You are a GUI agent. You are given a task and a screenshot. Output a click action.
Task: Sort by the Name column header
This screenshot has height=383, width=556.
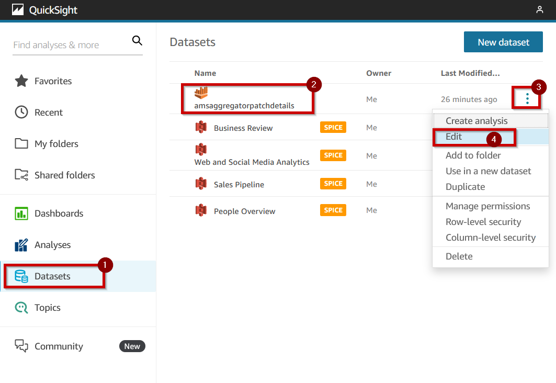pos(205,73)
